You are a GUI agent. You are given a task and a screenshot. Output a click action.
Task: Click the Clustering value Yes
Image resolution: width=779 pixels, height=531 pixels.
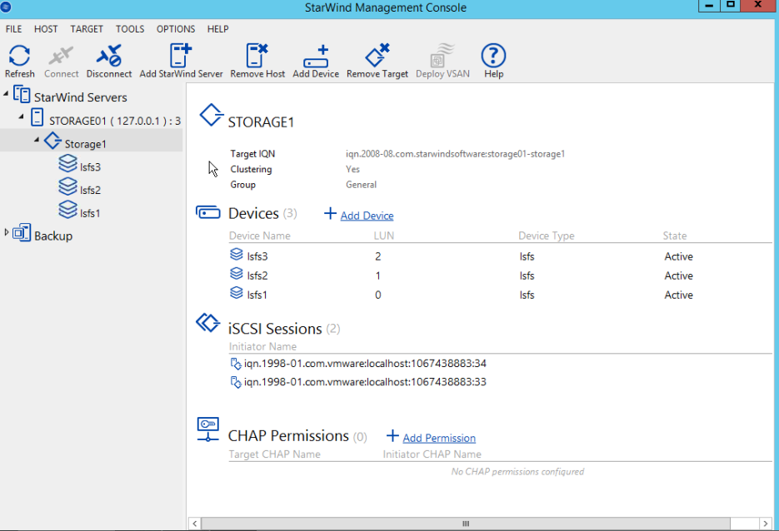point(352,169)
